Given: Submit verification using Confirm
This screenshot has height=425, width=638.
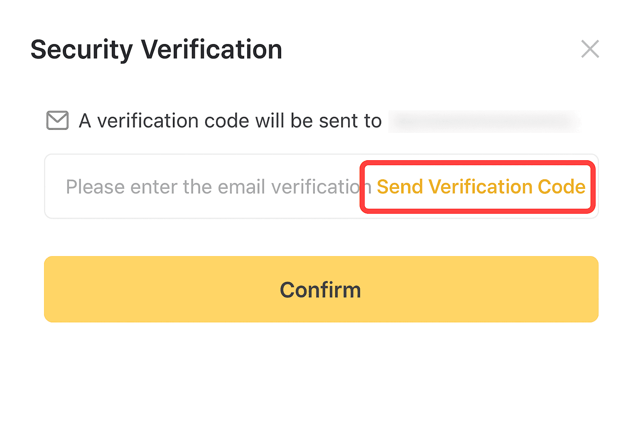Looking at the screenshot, I should click(321, 289).
